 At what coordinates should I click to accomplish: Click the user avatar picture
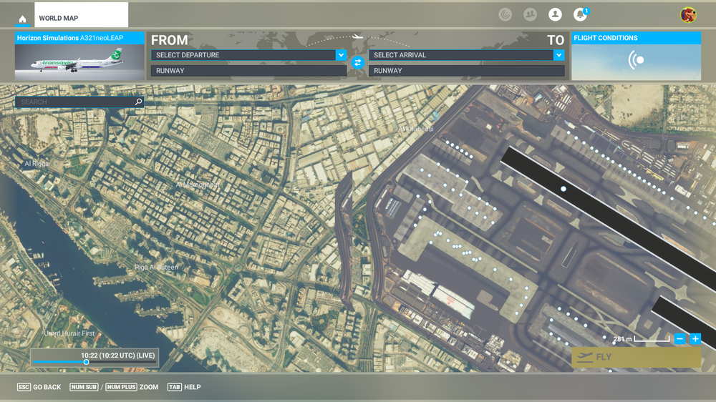(688, 15)
